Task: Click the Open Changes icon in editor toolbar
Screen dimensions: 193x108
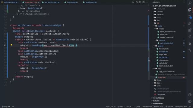Action: pyautogui.click(x=140, y=2)
